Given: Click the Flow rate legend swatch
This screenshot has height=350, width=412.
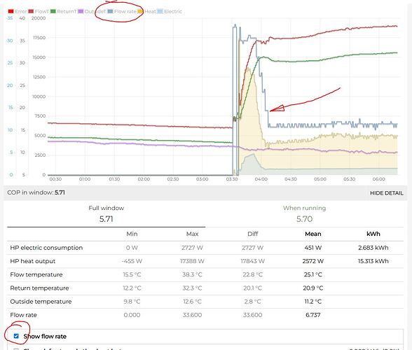Looking at the screenshot, I should (111, 11).
